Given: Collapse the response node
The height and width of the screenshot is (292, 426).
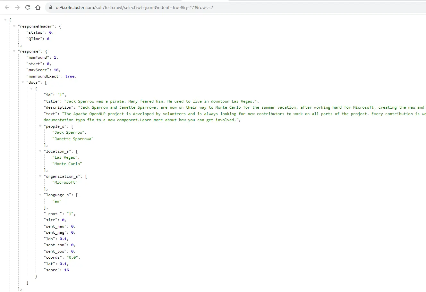Looking at the screenshot, I should pyautogui.click(x=14, y=51).
